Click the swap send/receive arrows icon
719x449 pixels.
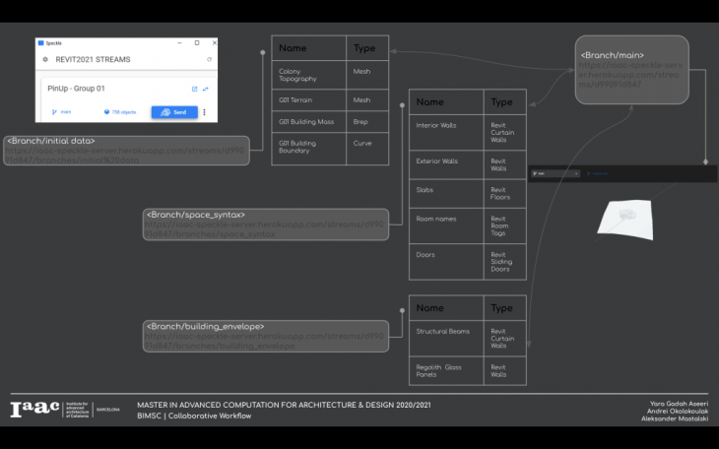205,89
